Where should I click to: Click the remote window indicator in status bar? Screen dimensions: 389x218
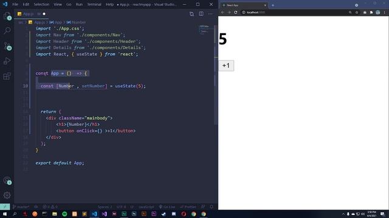click(x=5, y=206)
